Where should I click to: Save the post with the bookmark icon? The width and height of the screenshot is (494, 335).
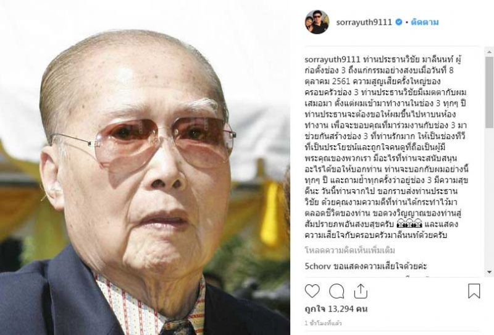click(x=474, y=291)
